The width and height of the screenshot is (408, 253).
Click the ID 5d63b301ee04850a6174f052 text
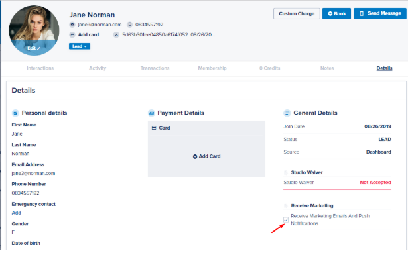click(155, 35)
